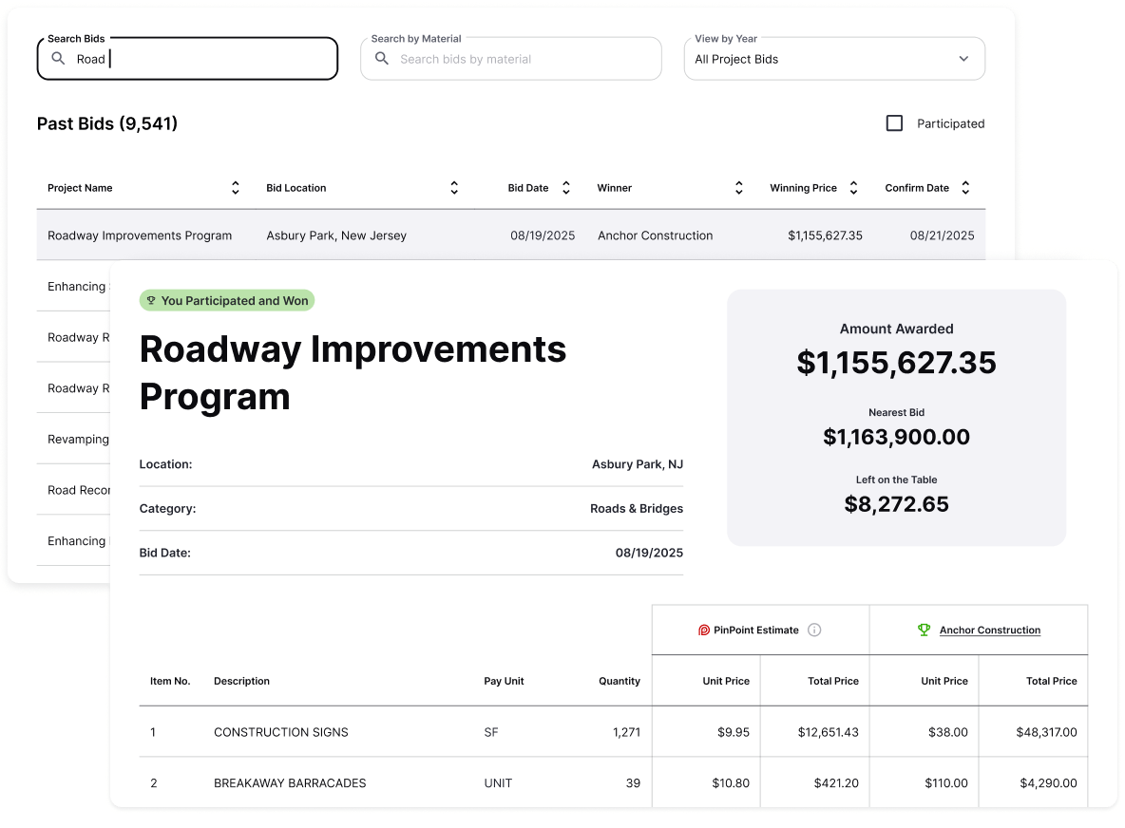Sort by Bid Date column arrows
Screen dimensions: 1125x828
click(566, 188)
